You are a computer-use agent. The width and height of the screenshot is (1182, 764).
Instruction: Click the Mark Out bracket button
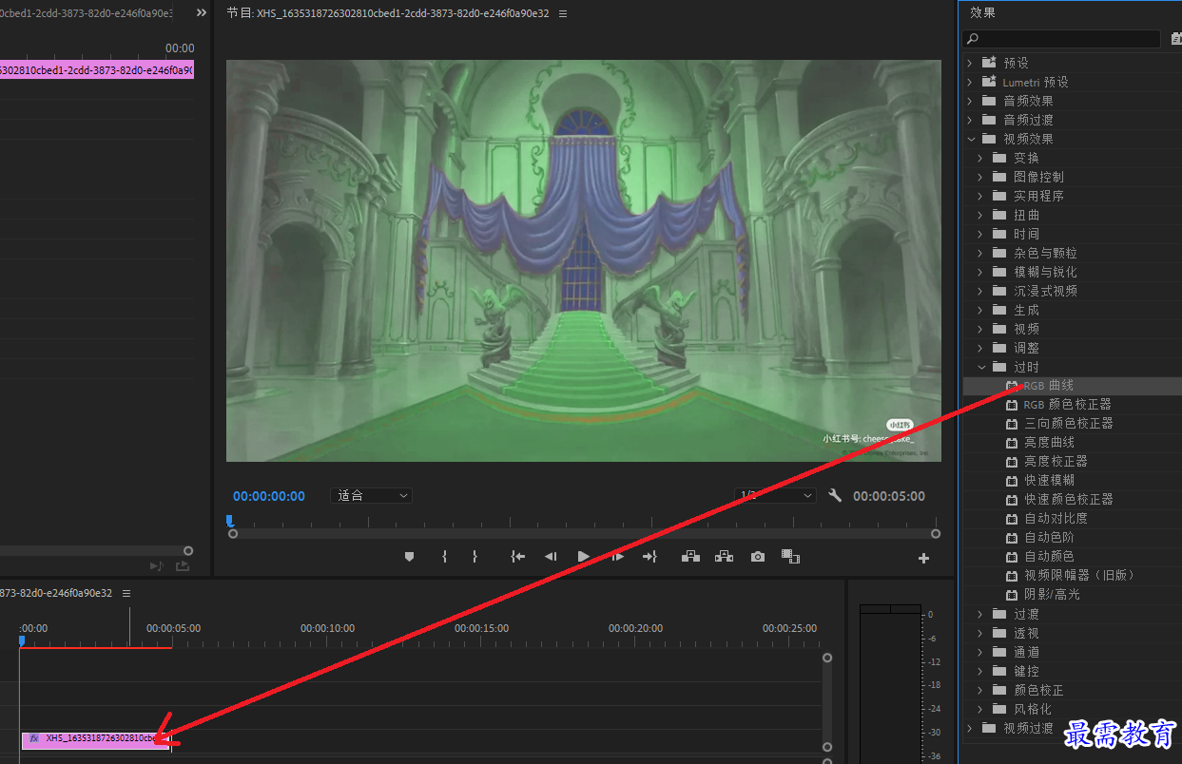point(475,557)
